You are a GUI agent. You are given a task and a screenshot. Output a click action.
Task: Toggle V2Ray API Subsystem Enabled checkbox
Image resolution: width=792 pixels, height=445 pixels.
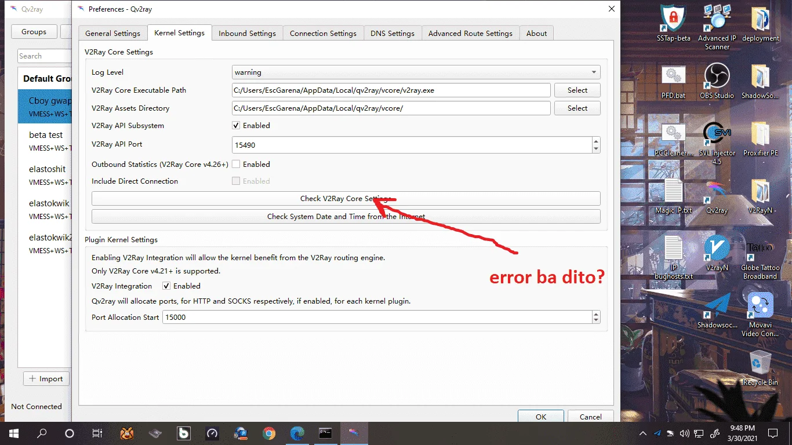(236, 126)
